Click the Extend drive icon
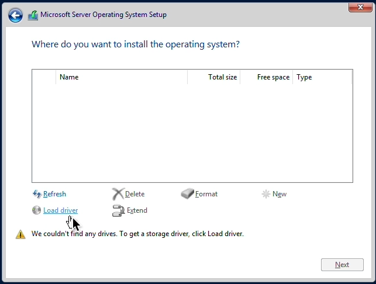Image resolution: width=376 pixels, height=284 pixels. [119, 210]
